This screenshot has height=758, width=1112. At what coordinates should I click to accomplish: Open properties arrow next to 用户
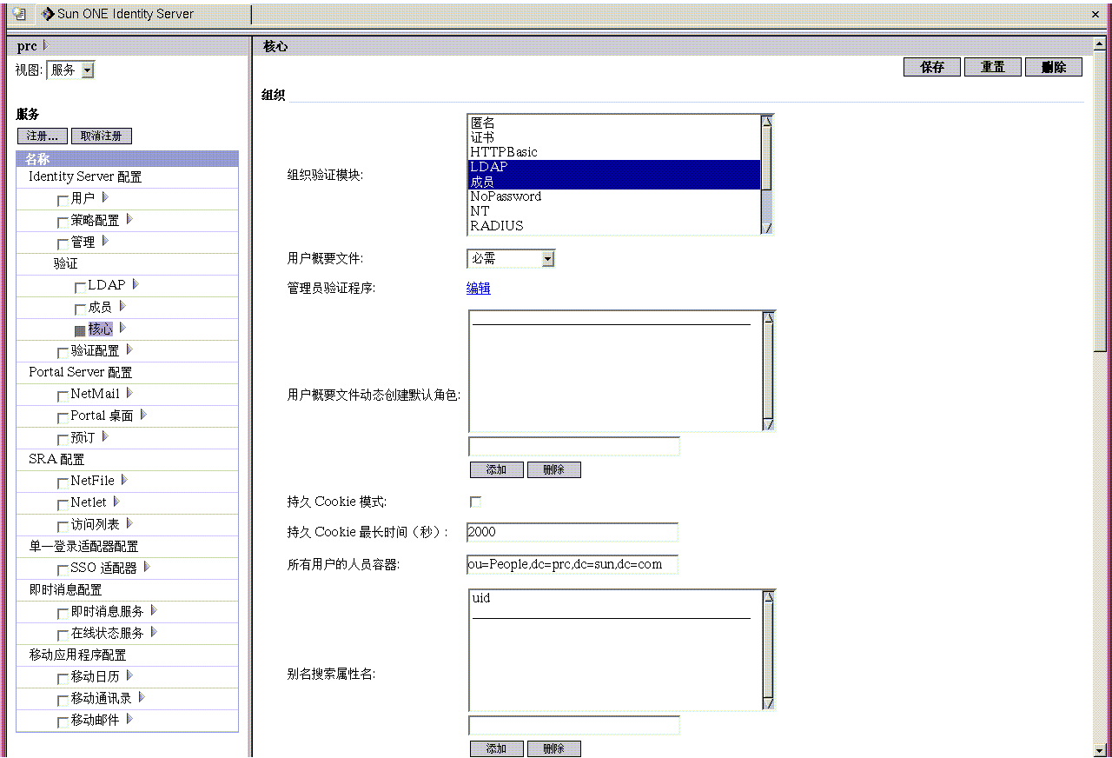pos(105,197)
